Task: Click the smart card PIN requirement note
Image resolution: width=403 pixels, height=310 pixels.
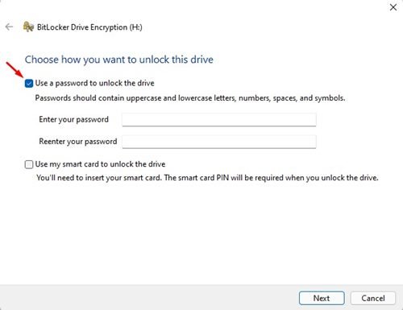Action: [x=207, y=178]
